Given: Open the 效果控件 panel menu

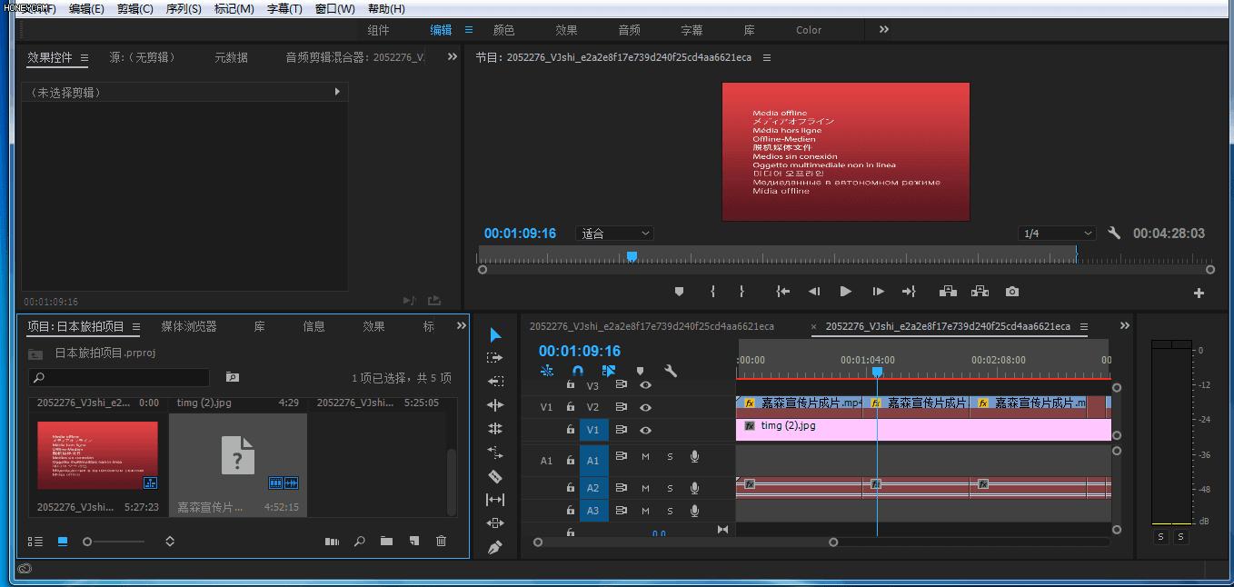Looking at the screenshot, I should point(85,57).
